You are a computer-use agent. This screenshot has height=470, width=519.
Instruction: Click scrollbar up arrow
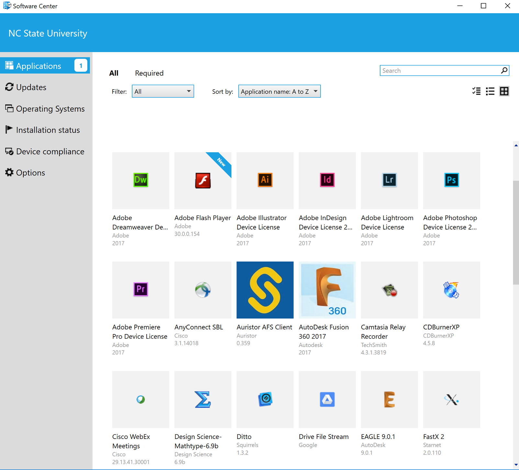point(516,145)
